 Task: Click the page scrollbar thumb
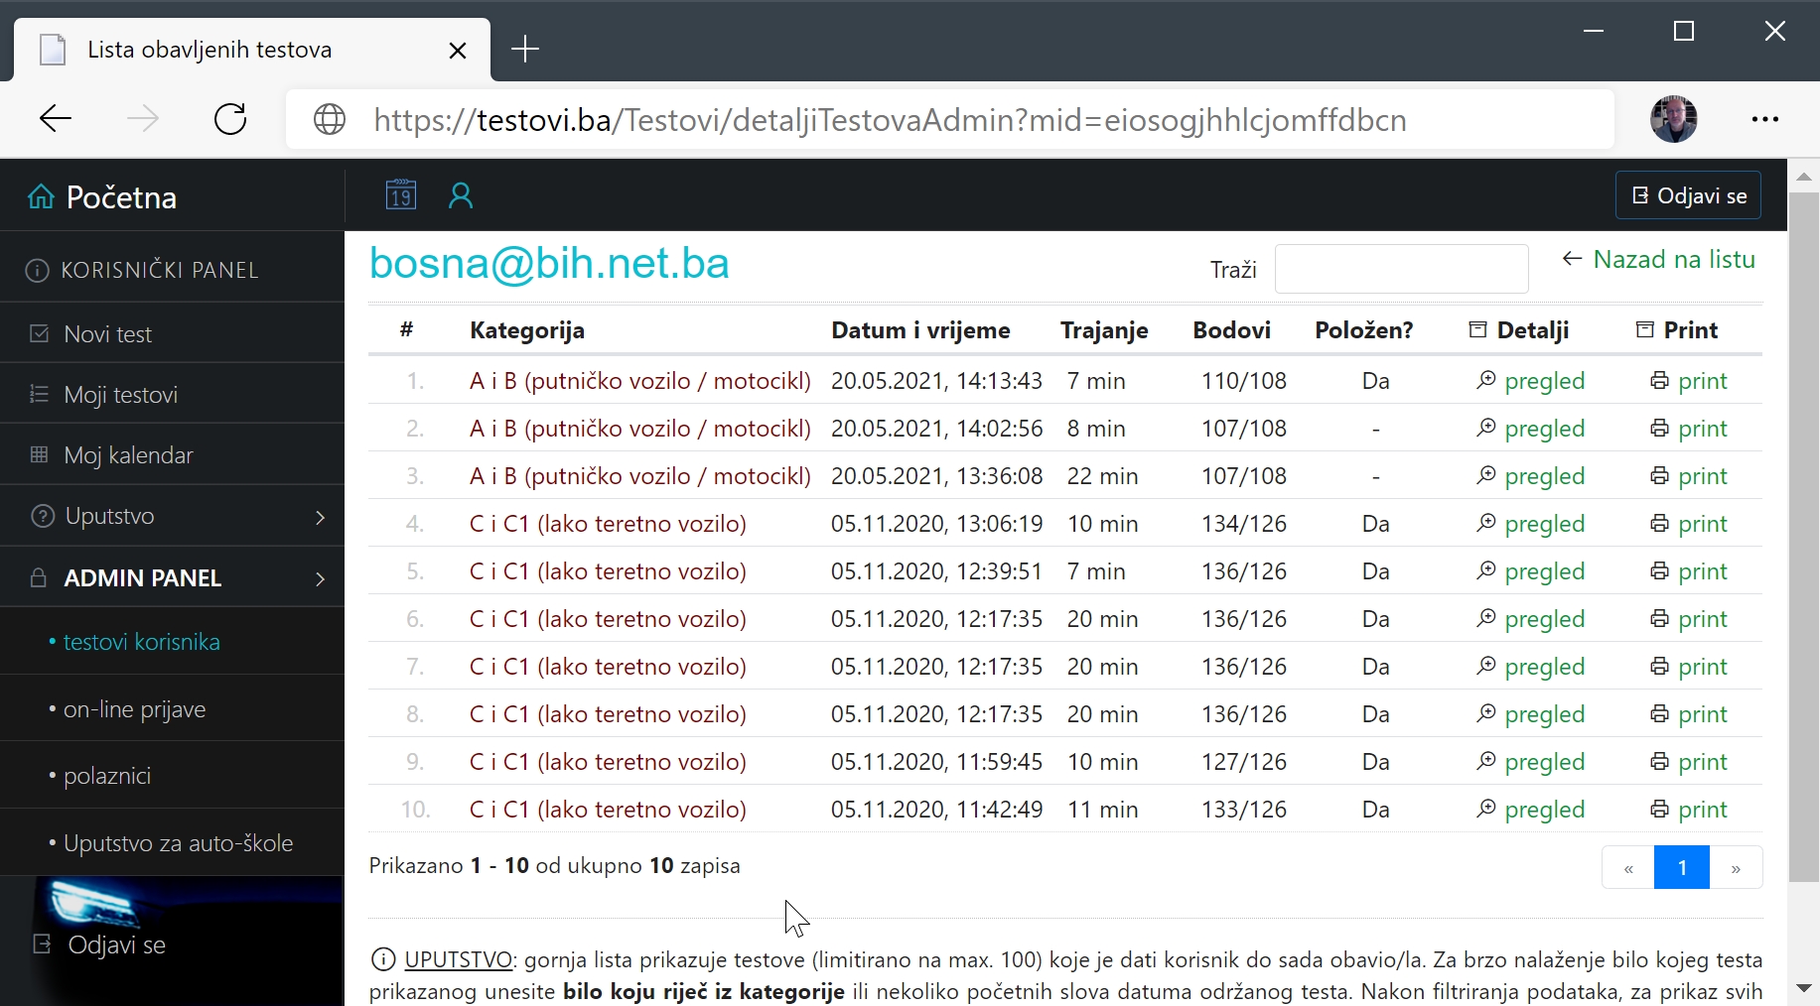click(x=1804, y=536)
